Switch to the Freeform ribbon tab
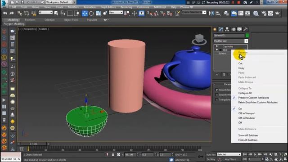 (x=30, y=20)
